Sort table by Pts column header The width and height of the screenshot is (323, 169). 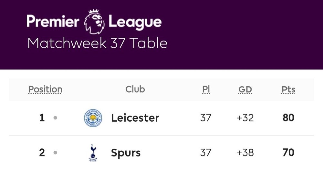click(x=288, y=89)
